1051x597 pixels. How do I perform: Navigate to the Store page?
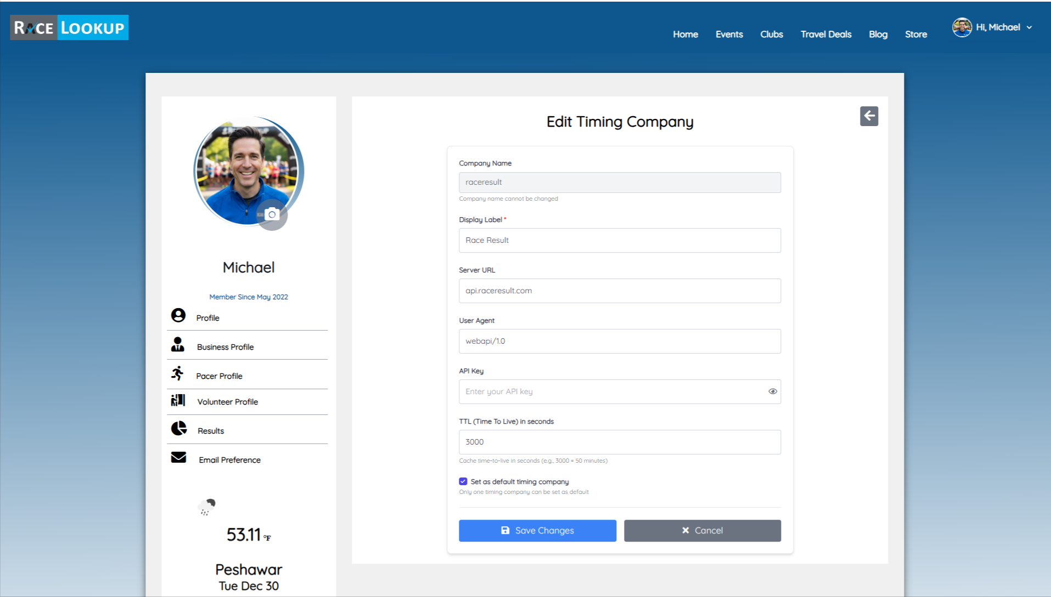[915, 34]
